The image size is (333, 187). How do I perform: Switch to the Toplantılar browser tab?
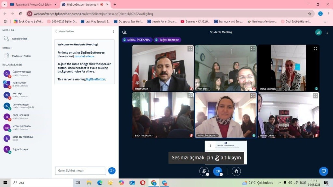(31, 4)
